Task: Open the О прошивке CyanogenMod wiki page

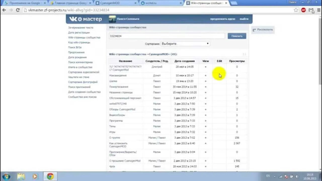Action: (125, 161)
